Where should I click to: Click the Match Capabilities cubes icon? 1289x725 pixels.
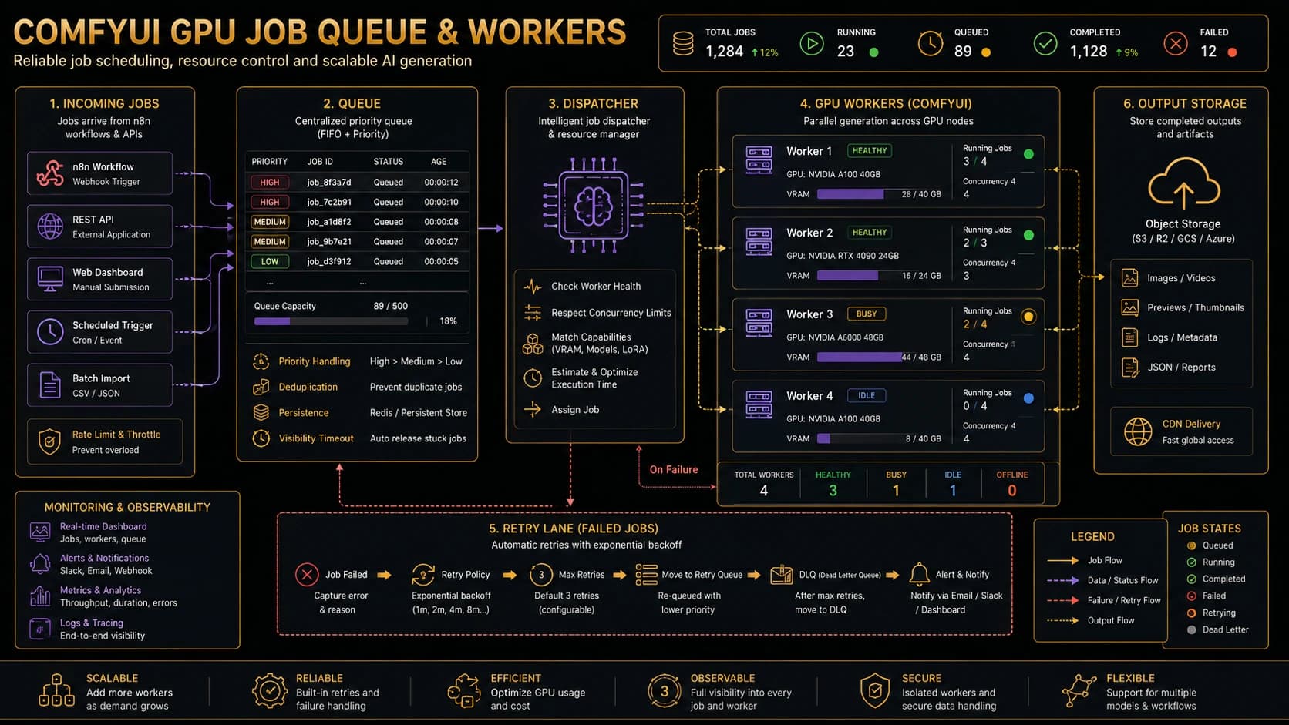533,344
